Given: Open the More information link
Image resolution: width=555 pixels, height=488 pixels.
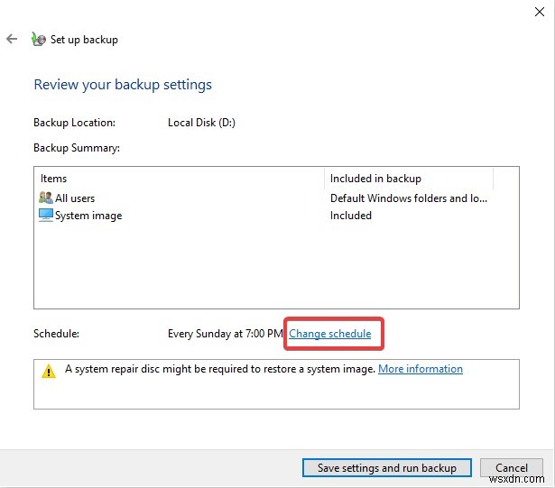Looking at the screenshot, I should pos(421,369).
